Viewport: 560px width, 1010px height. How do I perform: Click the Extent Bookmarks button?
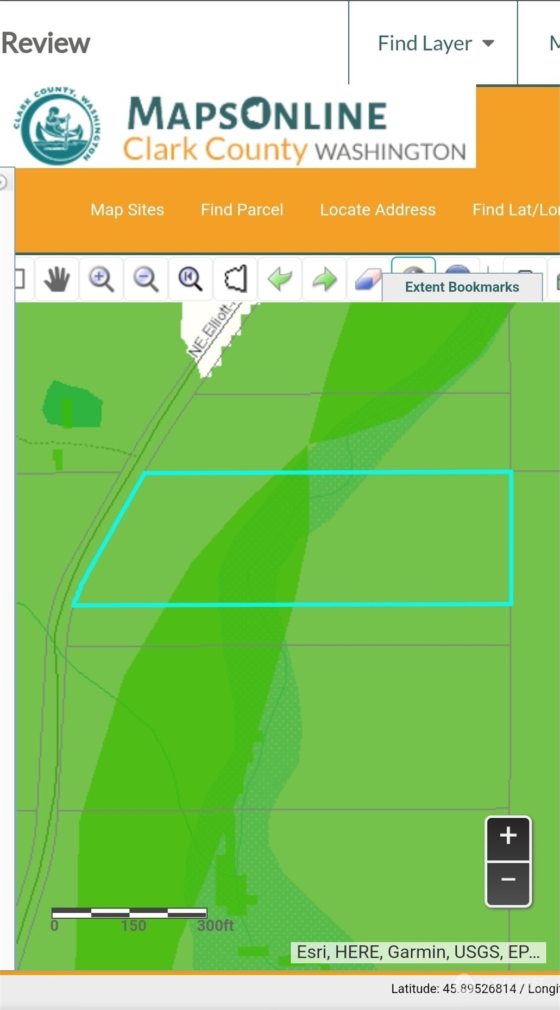[462, 287]
